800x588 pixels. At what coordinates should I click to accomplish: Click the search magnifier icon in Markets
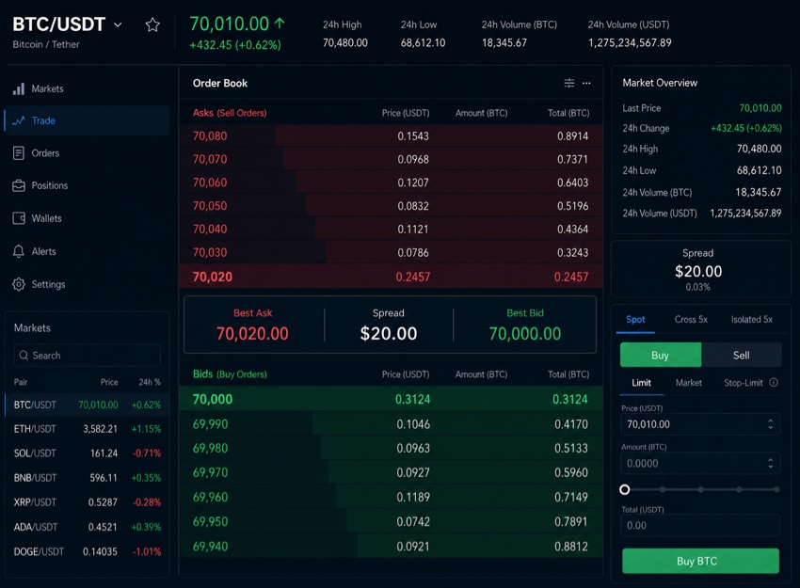coord(24,356)
